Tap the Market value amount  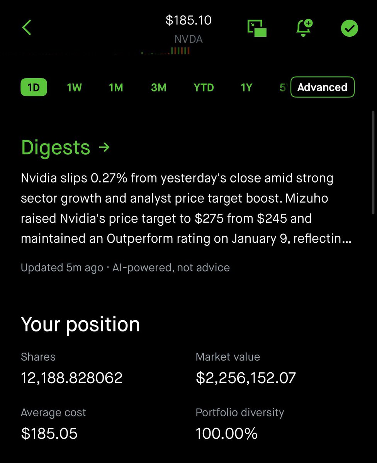[x=246, y=378]
